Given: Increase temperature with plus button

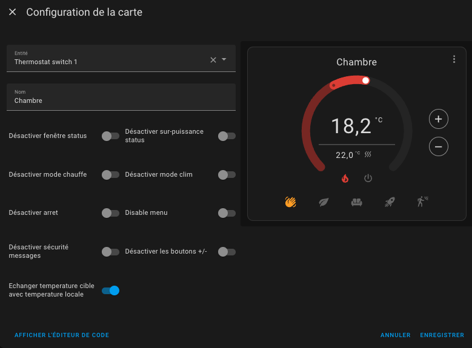Looking at the screenshot, I should click(x=439, y=119).
